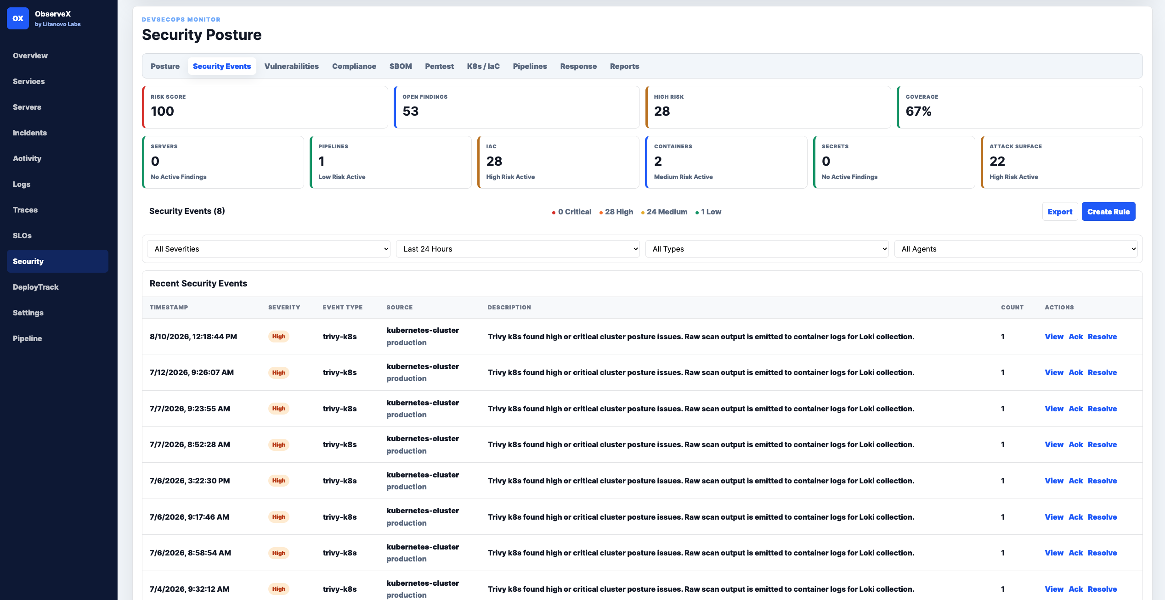Switch to the SBOM tab

401,66
